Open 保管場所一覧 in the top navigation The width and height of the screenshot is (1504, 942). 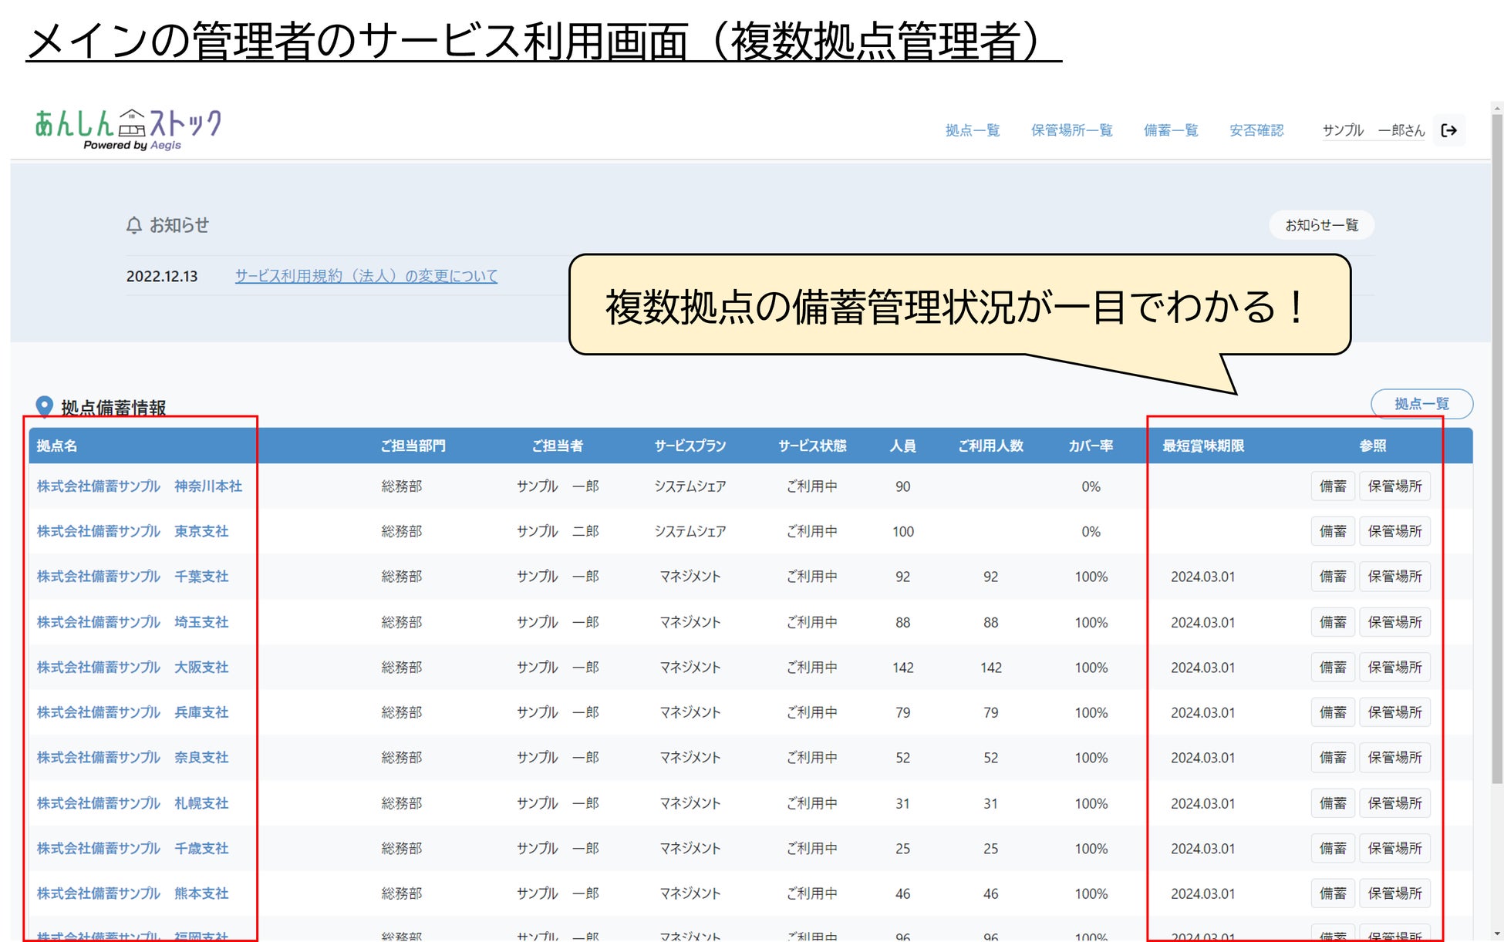(x=1071, y=130)
